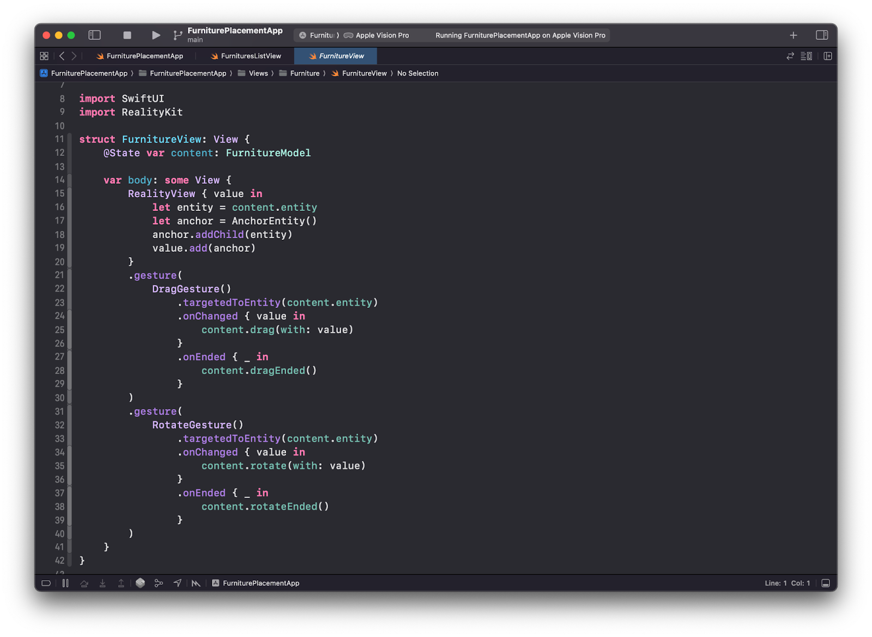Open the Library with the plus button
The width and height of the screenshot is (872, 637).
[793, 35]
